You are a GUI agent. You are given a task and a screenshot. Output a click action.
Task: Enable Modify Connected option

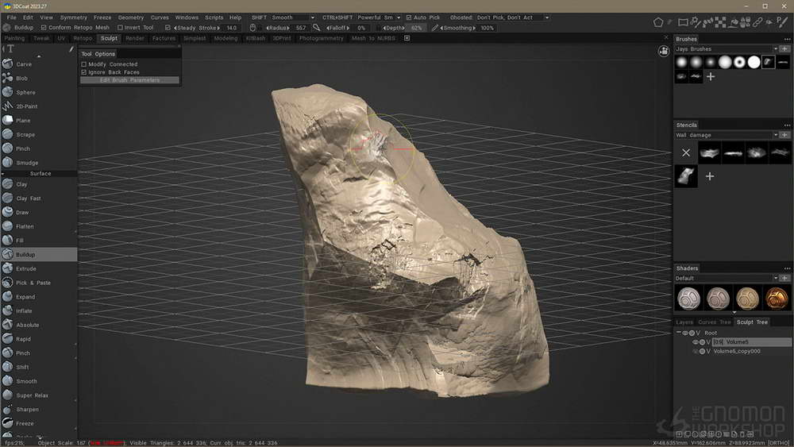pyautogui.click(x=84, y=64)
